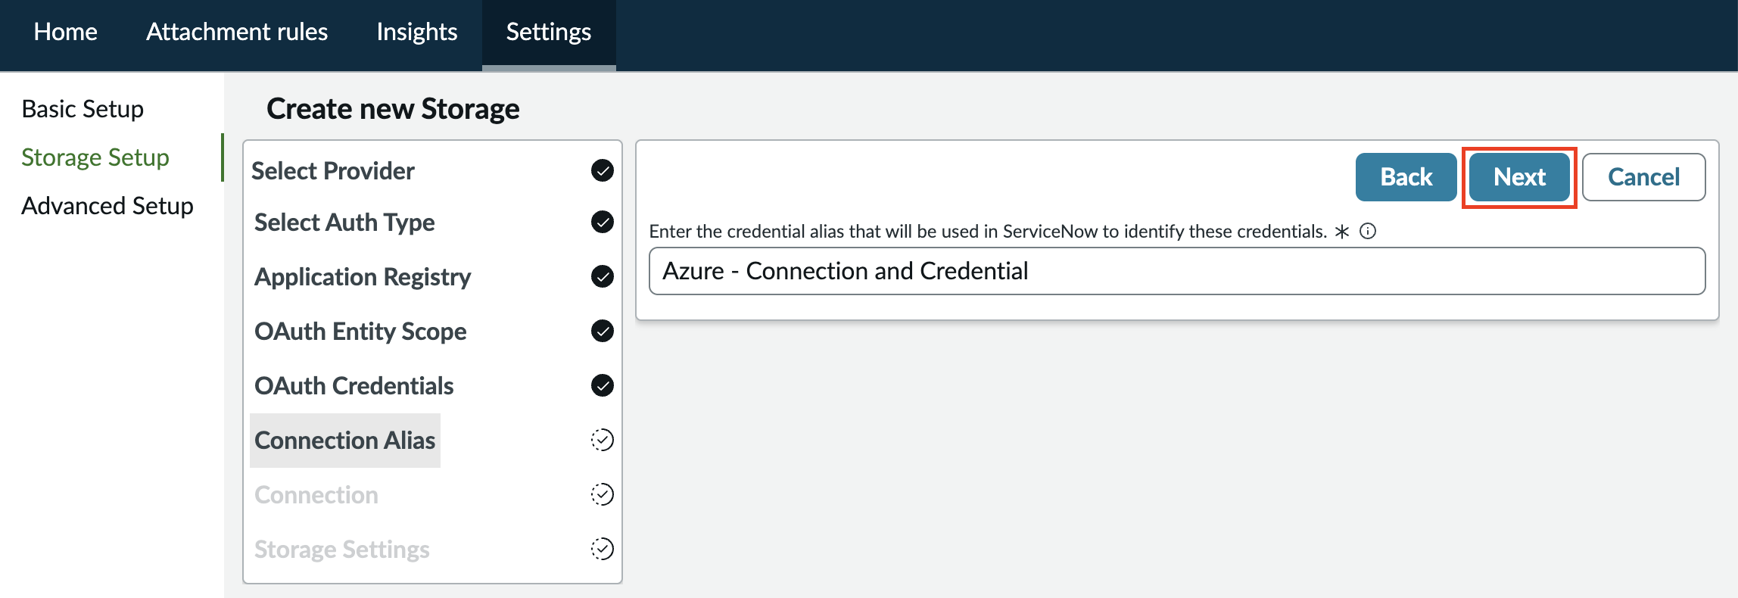Screen dimensions: 1738x598
Task: Click the OAuth Entity Scope checkmark icon
Action: point(603,331)
